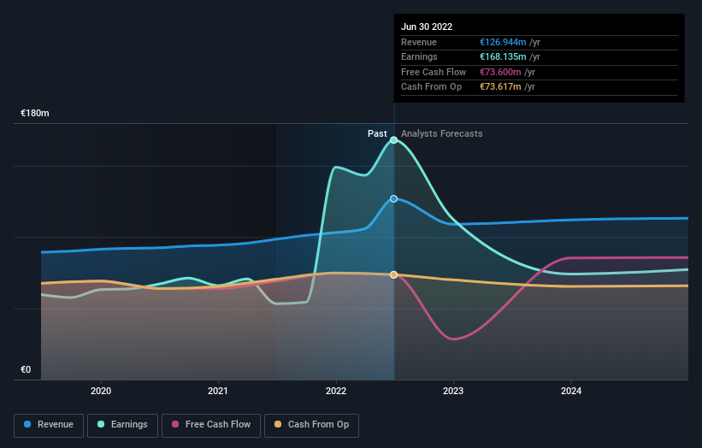Image resolution: width=702 pixels, height=448 pixels.
Task: Click the Earnings data point marker at Jun 2022
Action: coord(393,140)
